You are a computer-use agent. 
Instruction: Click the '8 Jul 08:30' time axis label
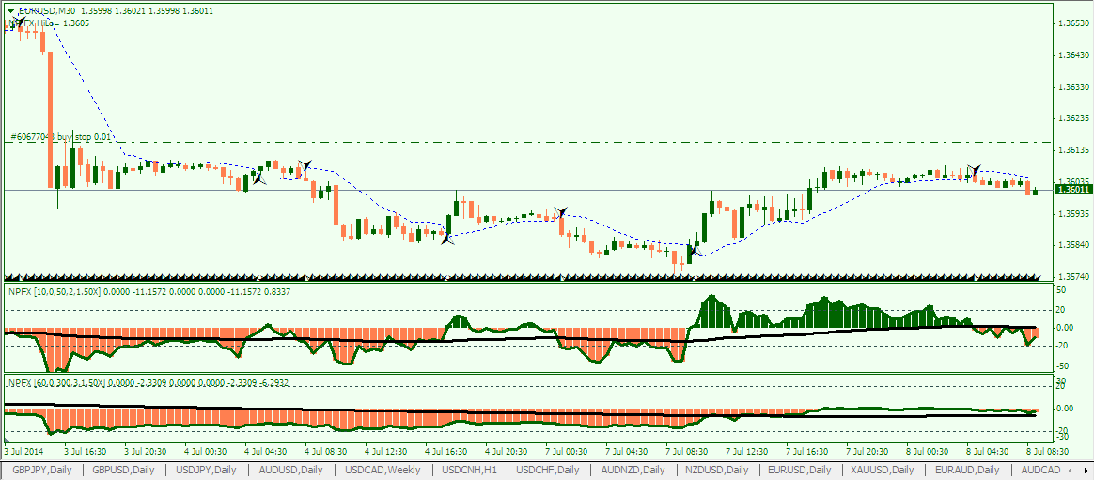tap(1049, 451)
